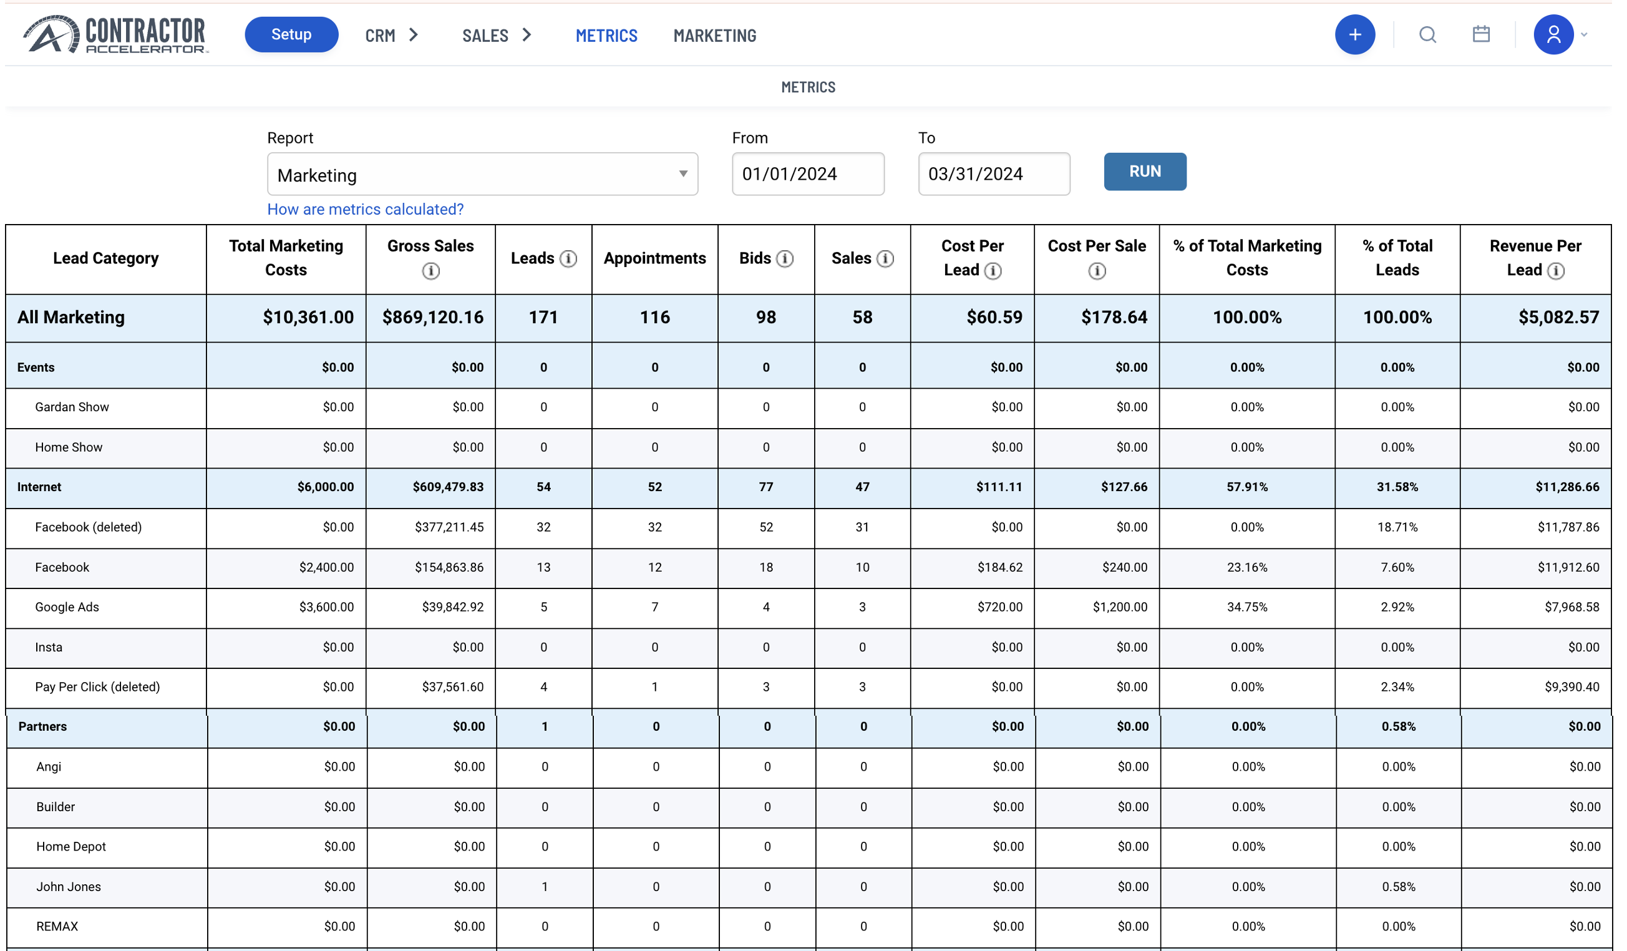
Task: Click the $869,120.16 gross sales total
Action: pos(432,317)
